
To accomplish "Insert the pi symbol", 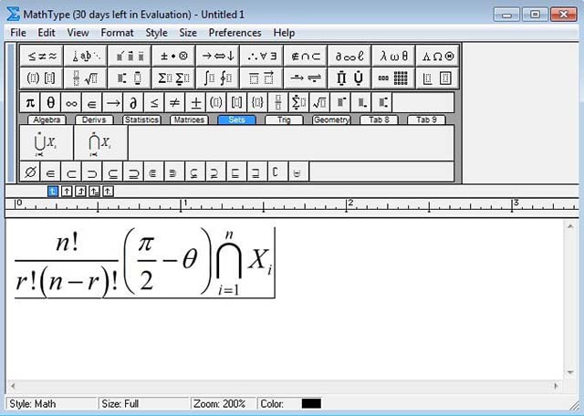I will point(30,102).
